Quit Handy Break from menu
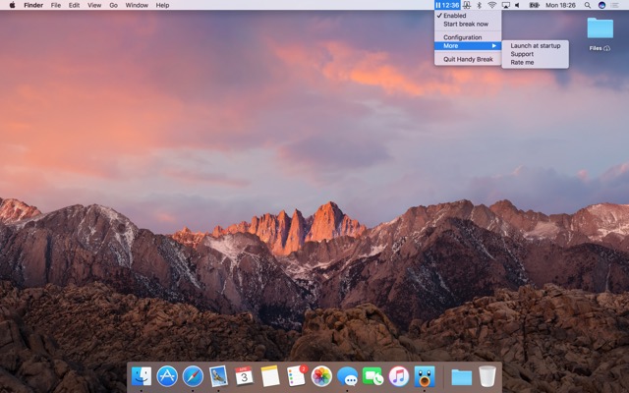 tap(468, 59)
